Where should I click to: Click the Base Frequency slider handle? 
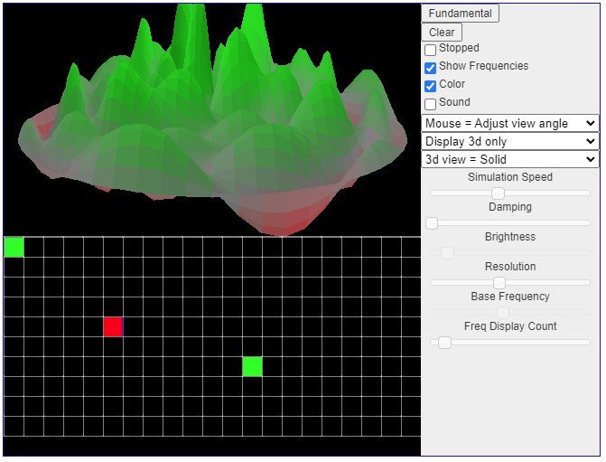coord(503,313)
